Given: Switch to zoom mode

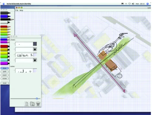Looking at the screenshot, I should pyautogui.click(x=5, y=75).
